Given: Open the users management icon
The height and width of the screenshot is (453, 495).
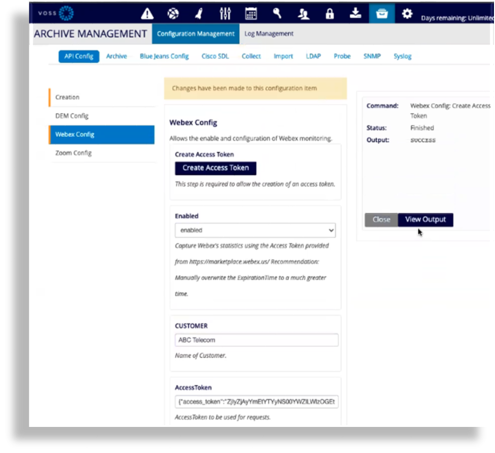Looking at the screenshot, I should (x=304, y=14).
